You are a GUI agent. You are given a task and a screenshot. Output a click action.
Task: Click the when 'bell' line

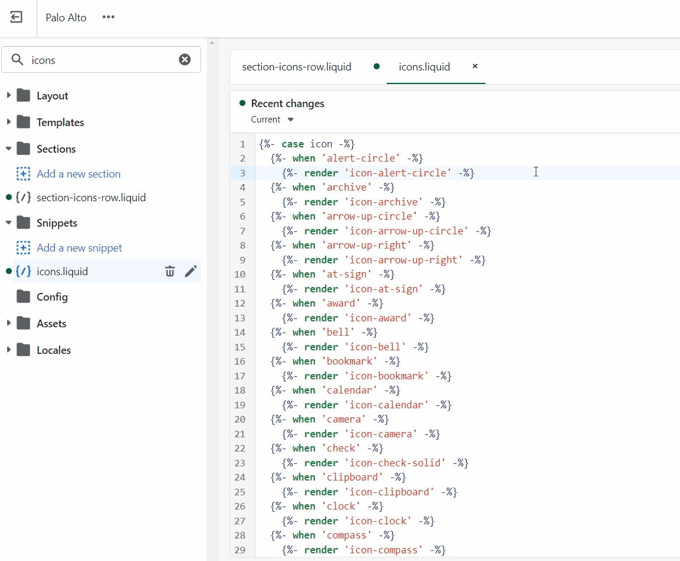[x=324, y=333]
